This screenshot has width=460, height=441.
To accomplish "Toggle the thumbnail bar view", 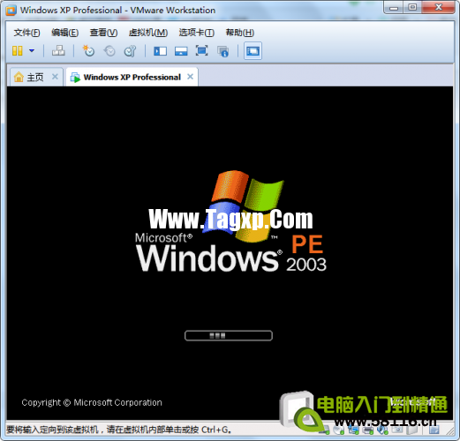I will (x=181, y=51).
